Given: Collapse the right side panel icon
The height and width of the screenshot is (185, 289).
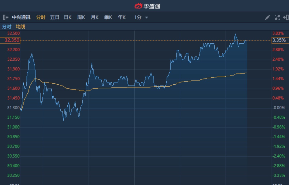Looking at the screenshot, I should coord(286,17).
